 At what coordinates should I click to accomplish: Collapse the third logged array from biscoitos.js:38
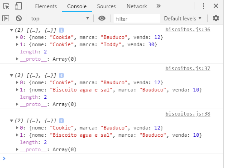pyautogui.click(x=11, y=120)
